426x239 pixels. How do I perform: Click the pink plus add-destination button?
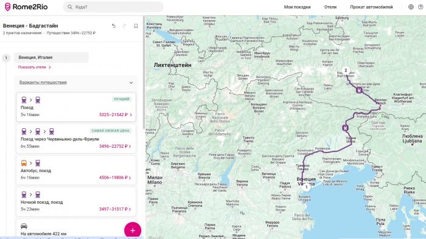[x=133, y=230]
